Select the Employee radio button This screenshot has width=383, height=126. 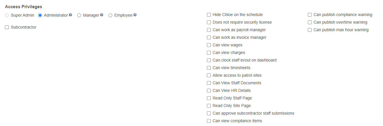click(x=110, y=15)
